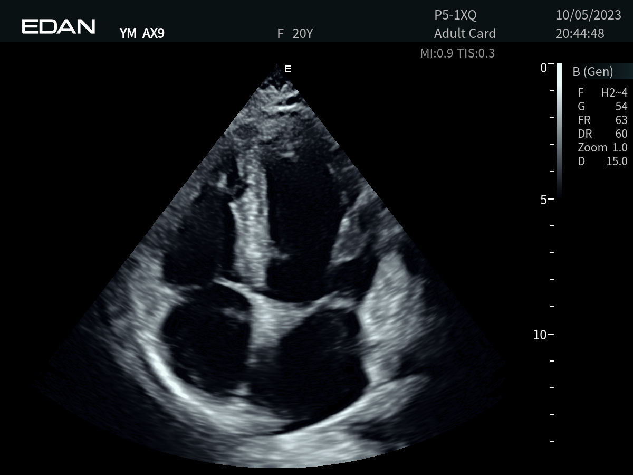Open the B (Gen) mode header
The width and height of the screenshot is (633, 475).
[593, 72]
